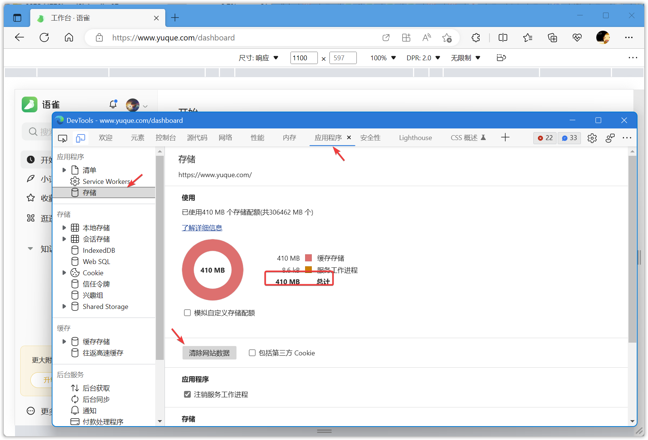Image resolution: width=648 pixels, height=440 pixels.
Task: Enable 模拟自定义存储配额 checkbox
Action: point(187,313)
